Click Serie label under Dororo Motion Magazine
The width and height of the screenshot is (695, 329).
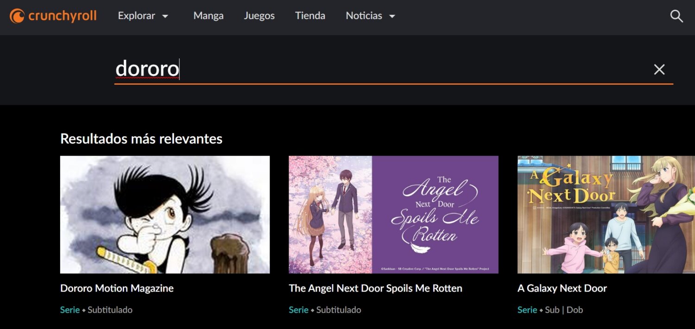[x=70, y=310]
